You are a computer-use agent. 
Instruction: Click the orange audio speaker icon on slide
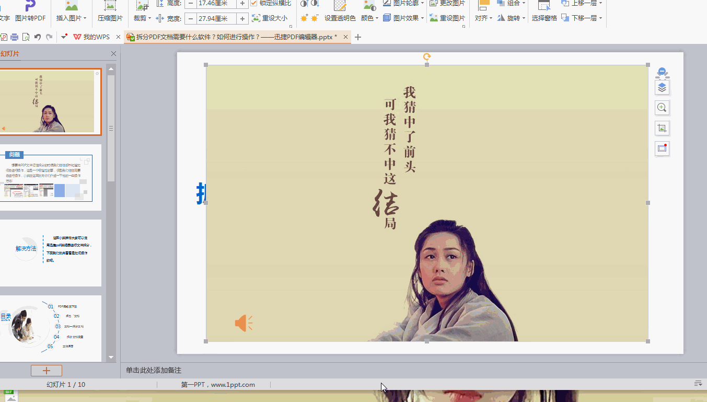(244, 324)
